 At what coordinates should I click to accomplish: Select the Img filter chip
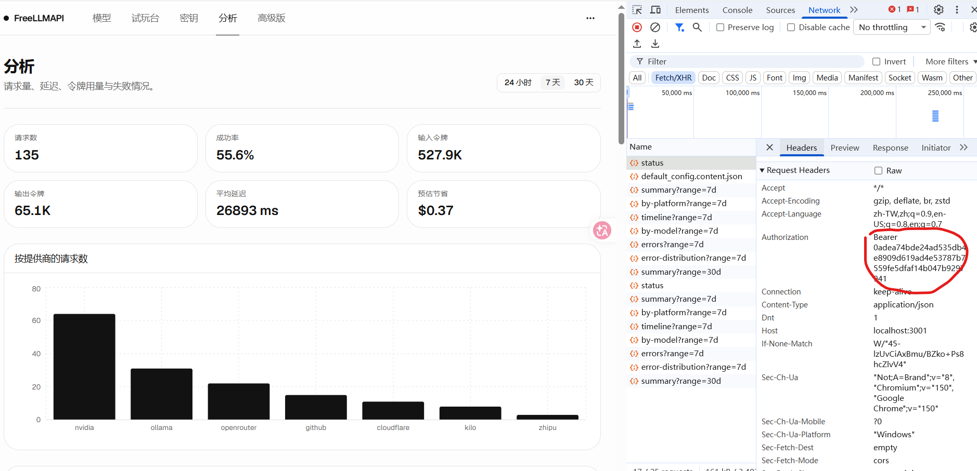pyautogui.click(x=800, y=78)
